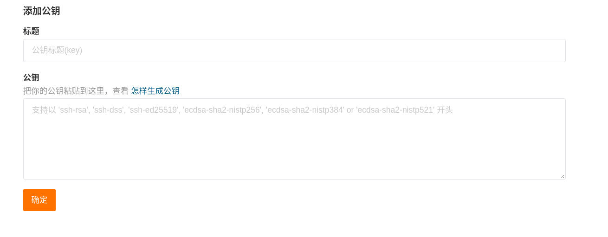Click the 公钥 field label

click(x=31, y=77)
